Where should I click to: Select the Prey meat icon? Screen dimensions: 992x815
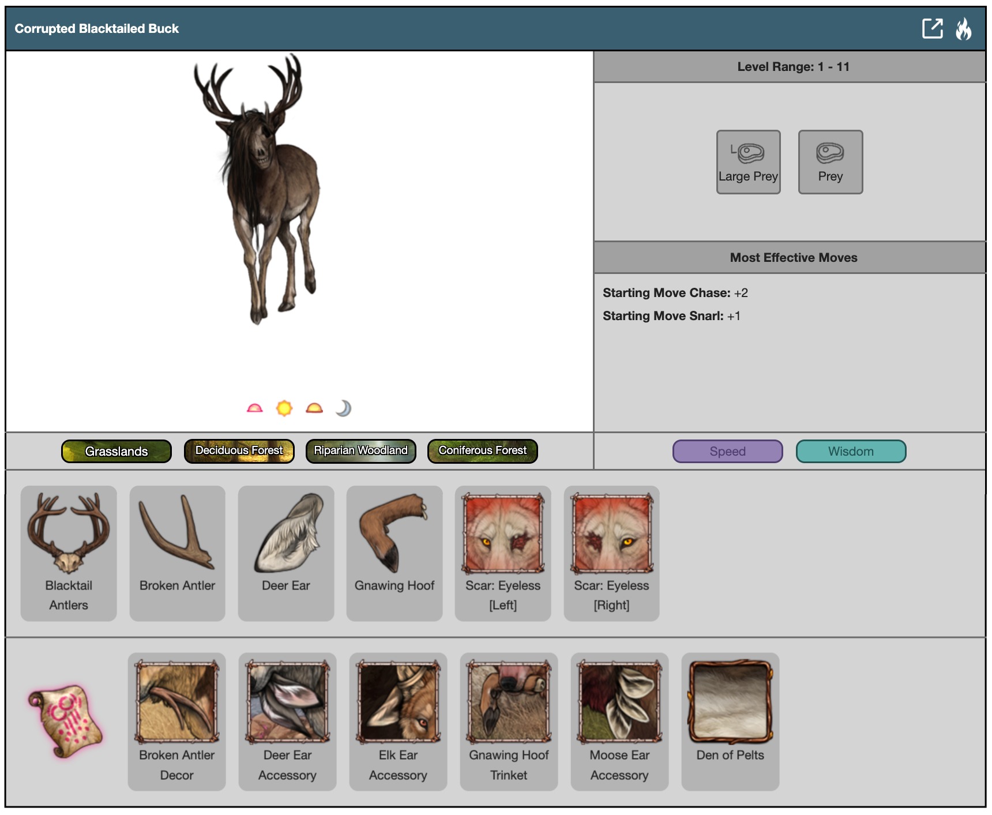pos(830,162)
